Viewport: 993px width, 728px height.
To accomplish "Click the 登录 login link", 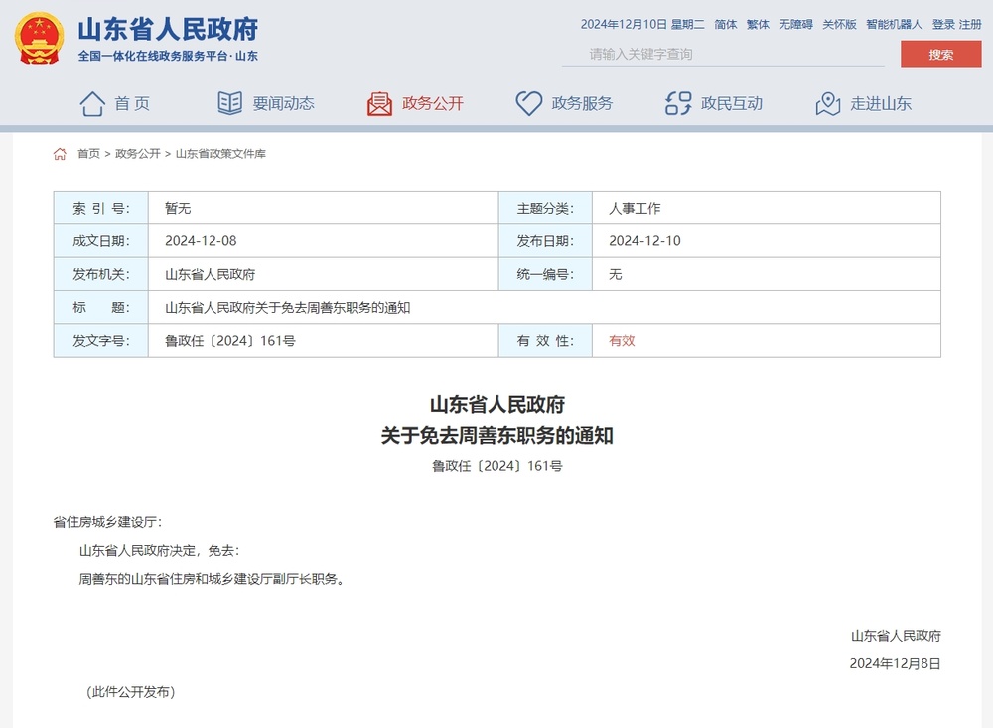I will point(943,24).
